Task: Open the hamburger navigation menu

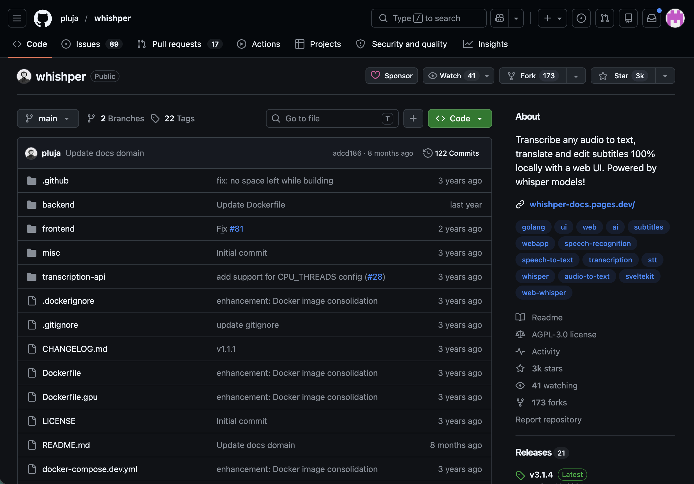Action: (x=17, y=18)
